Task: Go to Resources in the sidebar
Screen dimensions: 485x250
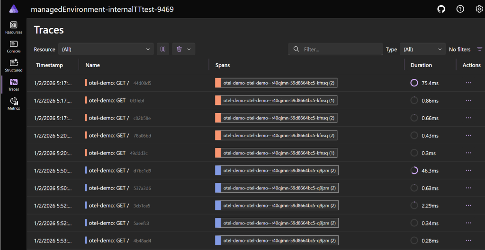Action: 13,28
